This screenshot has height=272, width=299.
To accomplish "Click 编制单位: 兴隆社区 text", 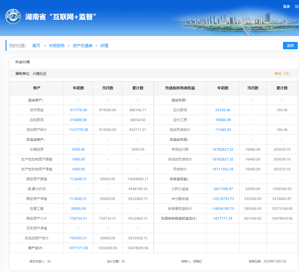I will pyautogui.click(x=31, y=74).
